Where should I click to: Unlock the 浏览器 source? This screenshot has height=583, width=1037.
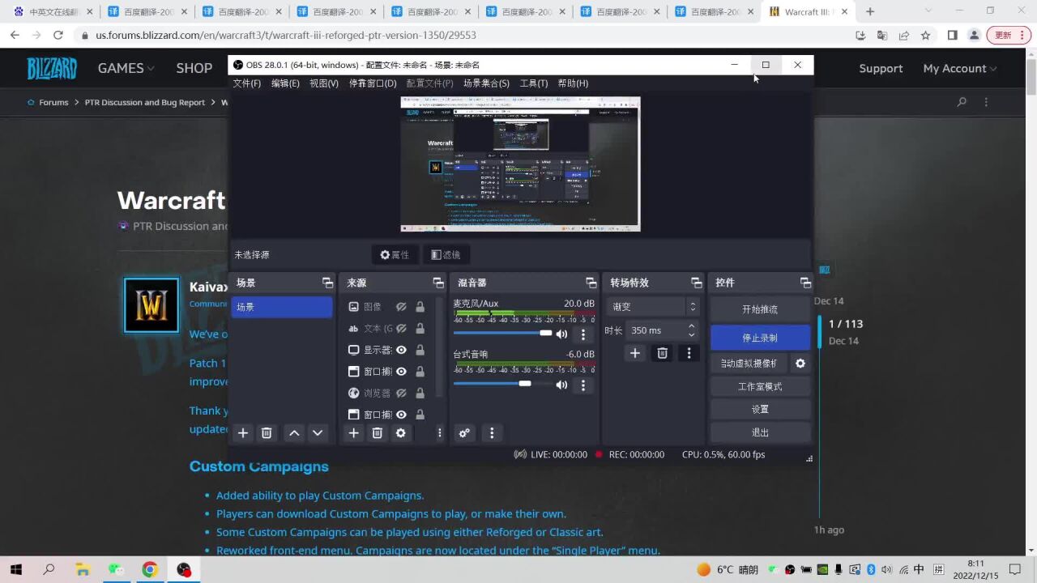coord(420,393)
